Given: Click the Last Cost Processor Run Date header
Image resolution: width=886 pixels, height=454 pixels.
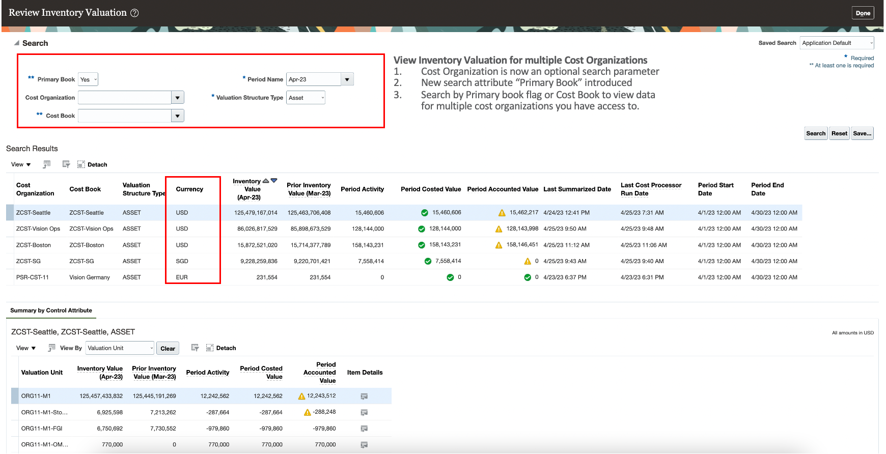Looking at the screenshot, I should point(651,189).
